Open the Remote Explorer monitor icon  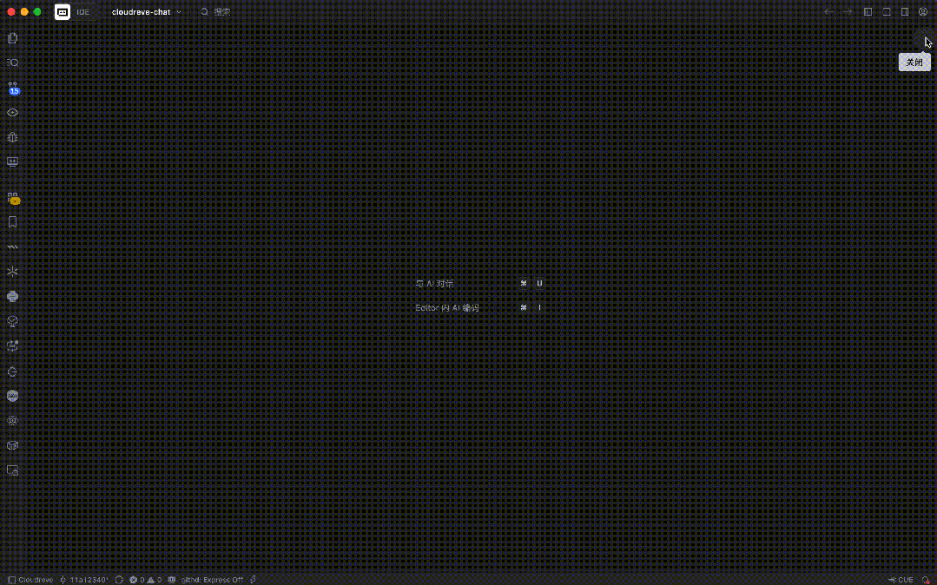(12, 161)
